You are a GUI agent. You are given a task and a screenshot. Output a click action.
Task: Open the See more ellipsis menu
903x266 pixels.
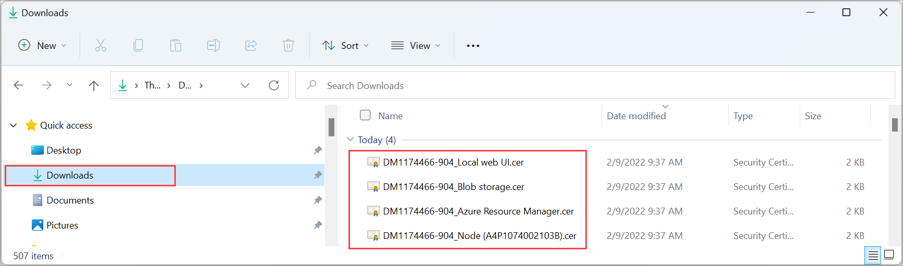click(x=473, y=46)
